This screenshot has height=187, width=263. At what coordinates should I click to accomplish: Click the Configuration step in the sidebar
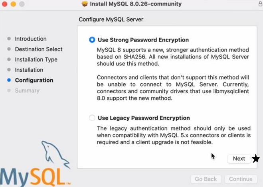click(x=34, y=80)
